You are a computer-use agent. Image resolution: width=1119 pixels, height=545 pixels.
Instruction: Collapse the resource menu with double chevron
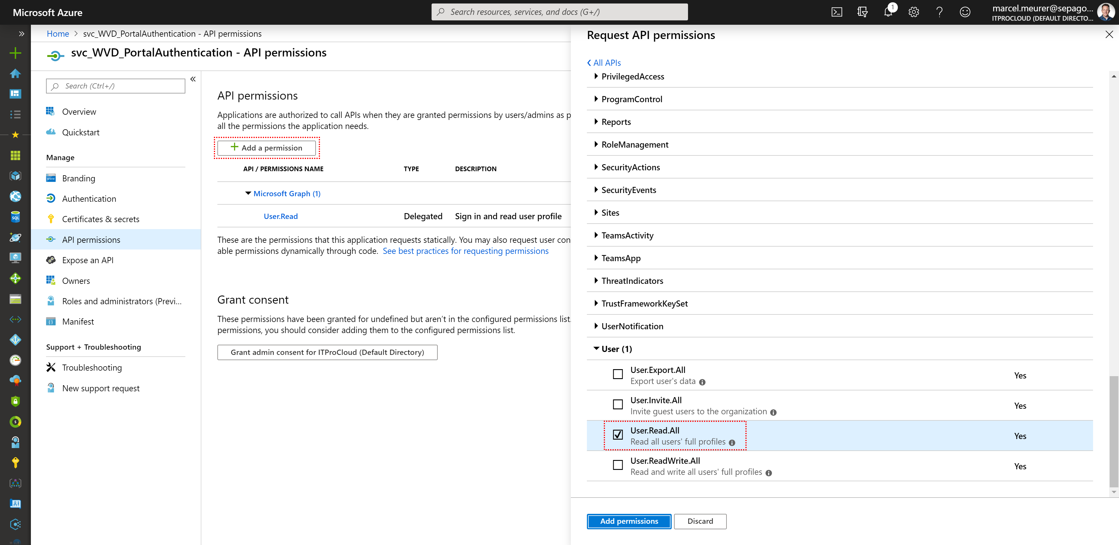point(193,79)
